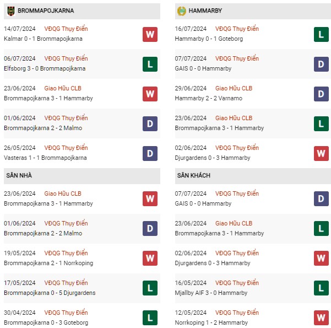
Task: Click W badge for Brommapojkarna 2-1 Norrkoping
Action: pos(150,258)
